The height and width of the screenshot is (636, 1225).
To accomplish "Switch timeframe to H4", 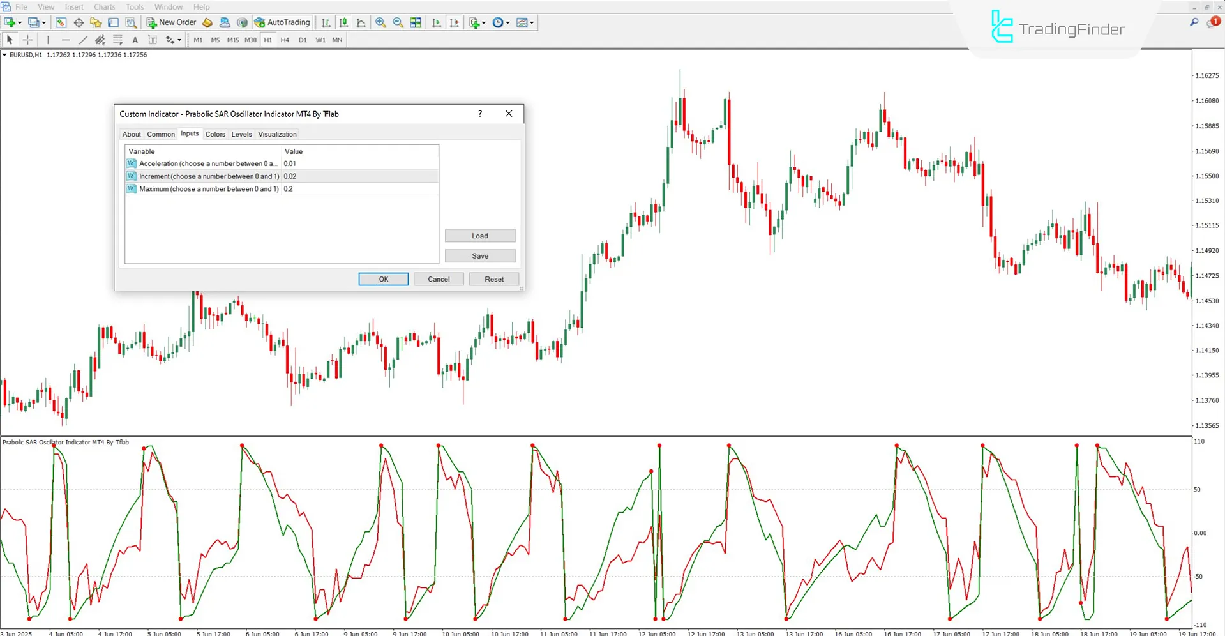I will (285, 40).
